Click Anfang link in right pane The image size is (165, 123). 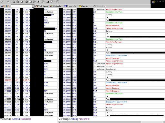pos(74,119)
